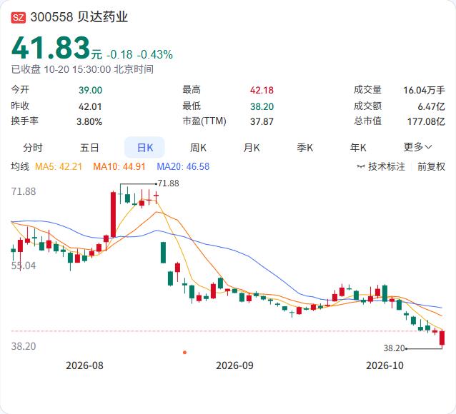Click the orange event dot below the chart
Image resolution: width=456 pixels, height=414 pixels.
(x=184, y=353)
